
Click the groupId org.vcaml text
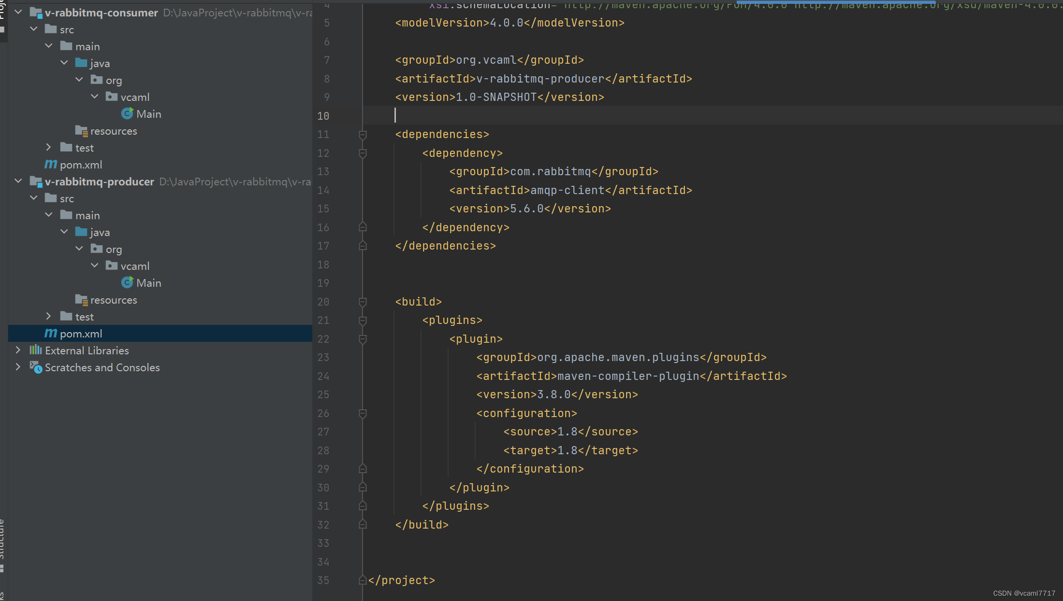[486, 60]
